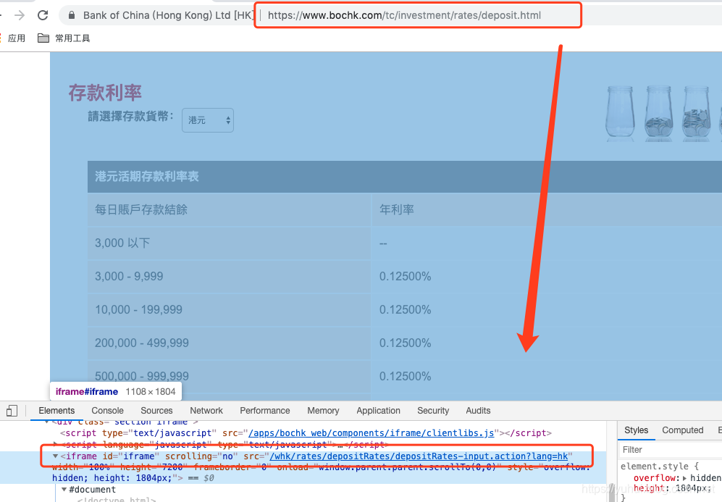The height and width of the screenshot is (502, 722).
Task: Select the Computed pane tab
Action: click(x=682, y=430)
